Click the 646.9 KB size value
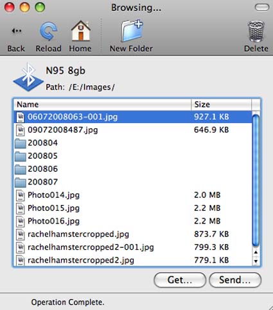Image resolution: width=273 pixels, height=310 pixels. [211, 130]
